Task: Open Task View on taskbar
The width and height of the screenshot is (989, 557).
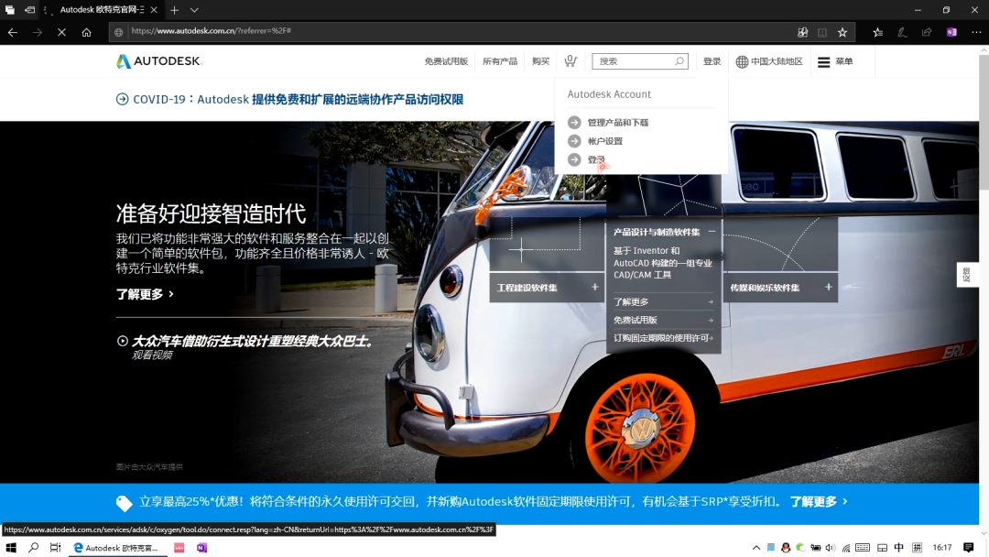Action: point(56,548)
